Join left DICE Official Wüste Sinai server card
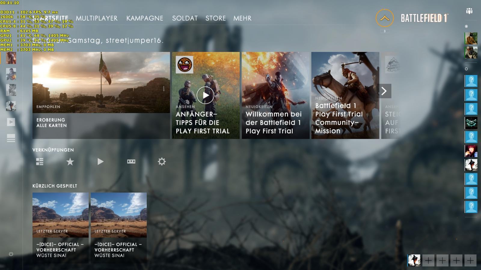Screen dimensions: 481x270 point(60,228)
